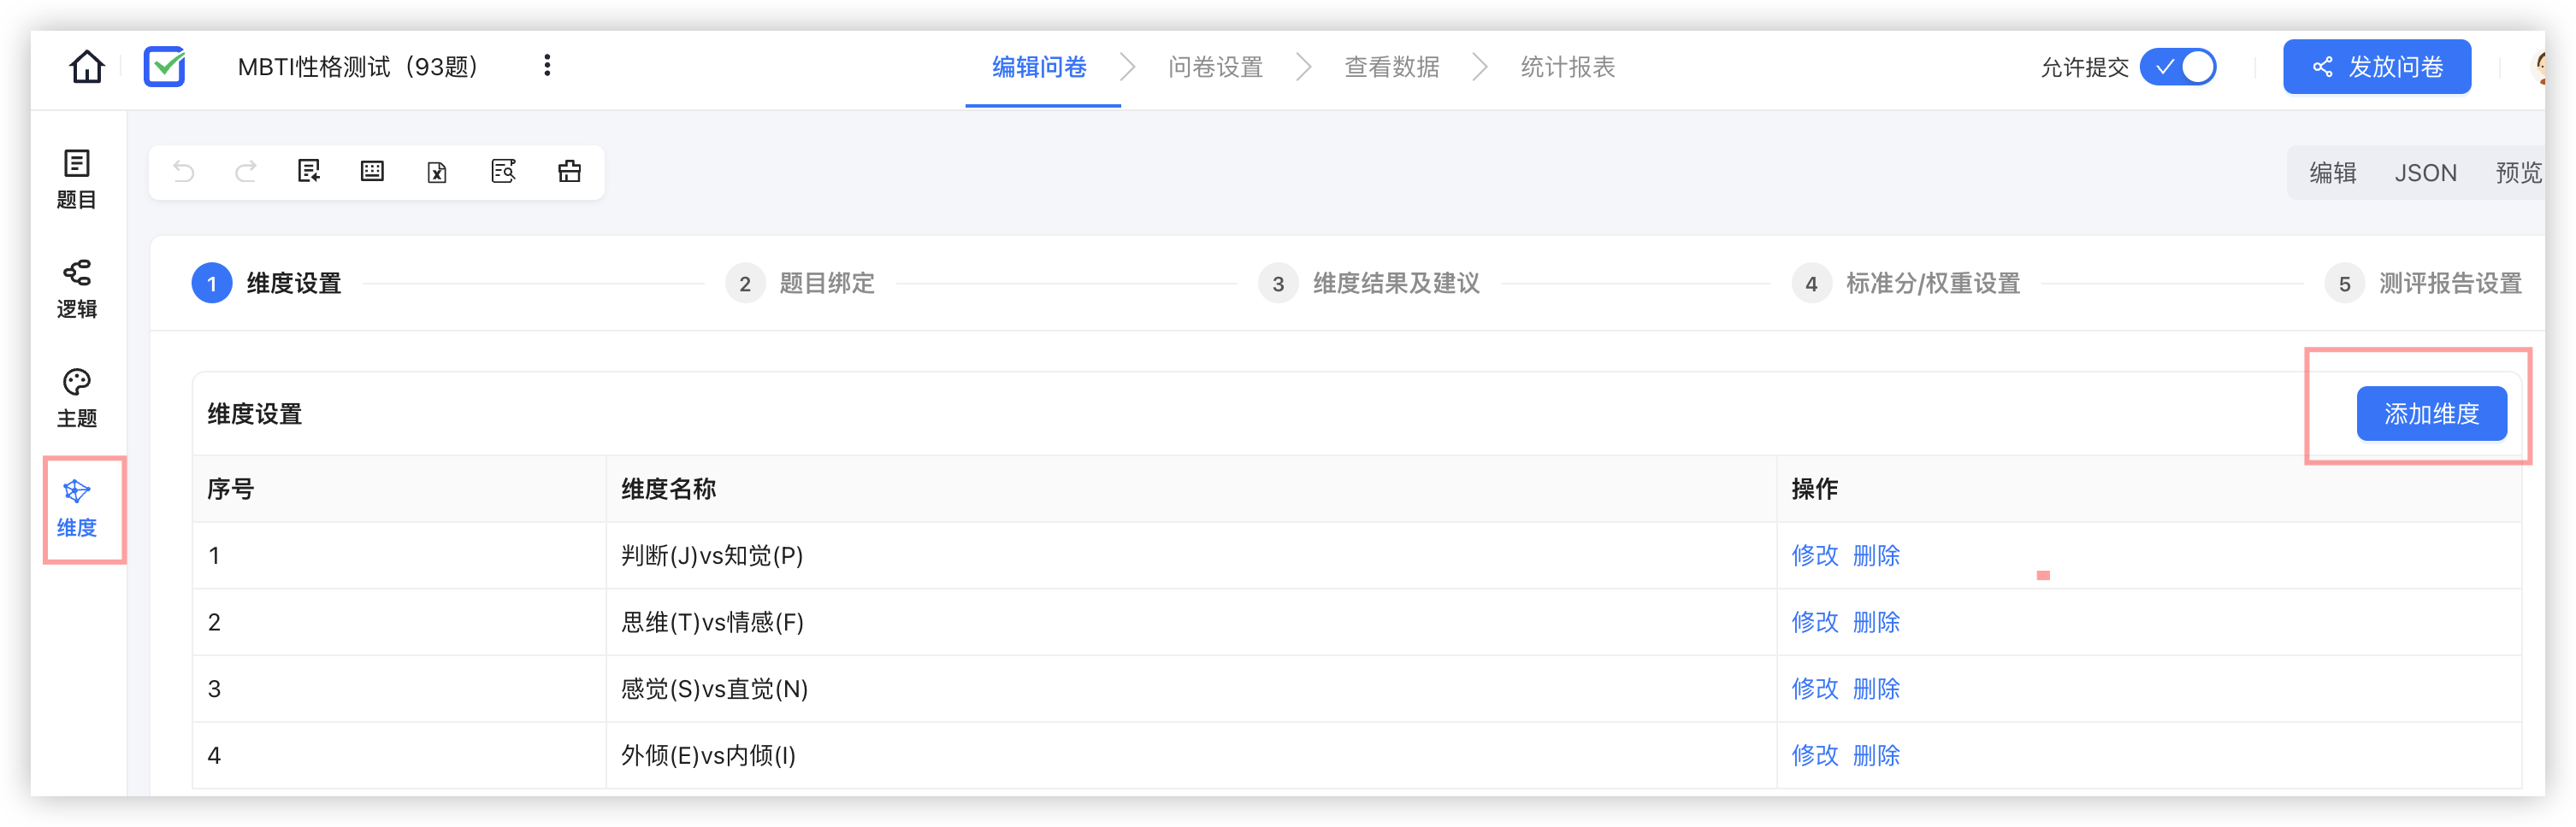The height and width of the screenshot is (827, 2576).
Task: Open the three-dot more options menu
Action: (546, 66)
